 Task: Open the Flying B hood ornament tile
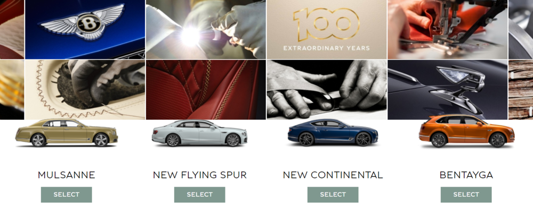click(448, 90)
